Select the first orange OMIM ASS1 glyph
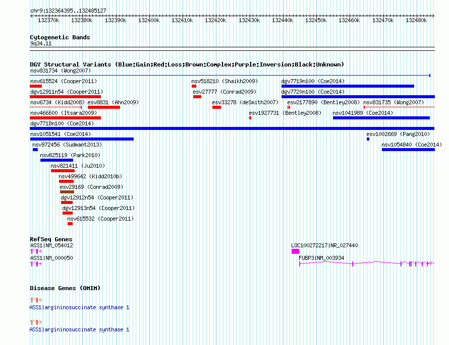Image resolution: width=449 pixels, height=345 pixels. coord(36,300)
